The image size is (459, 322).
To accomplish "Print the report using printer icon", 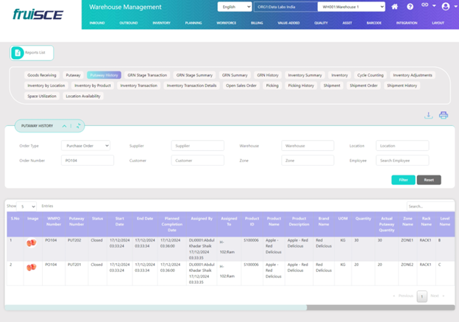I will click(444, 115).
